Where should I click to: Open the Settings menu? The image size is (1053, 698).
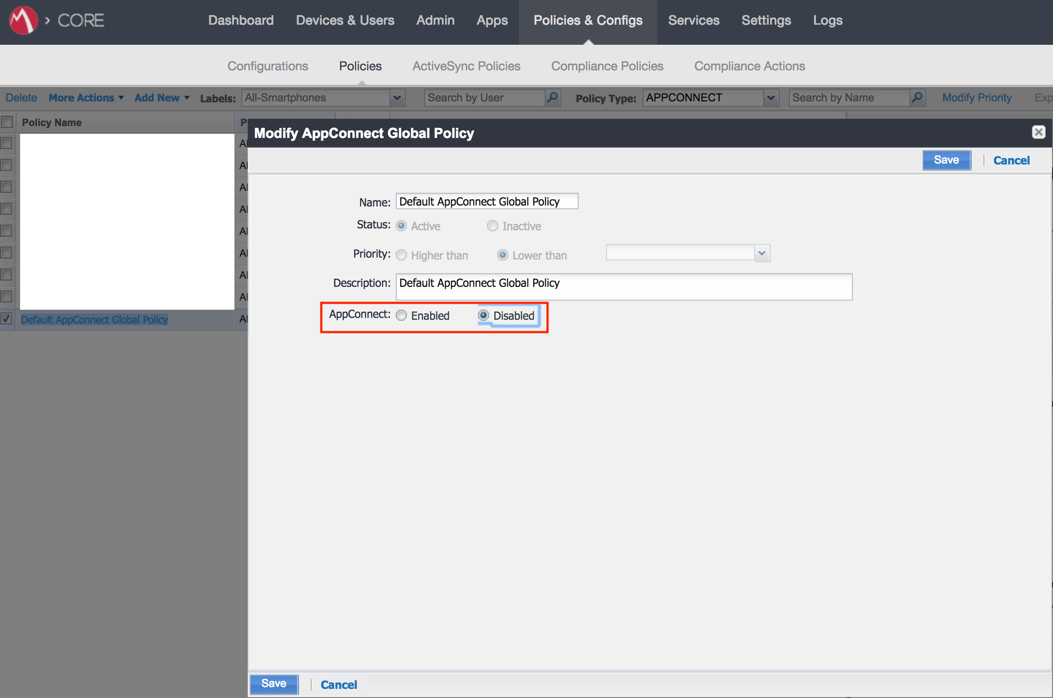tap(766, 21)
